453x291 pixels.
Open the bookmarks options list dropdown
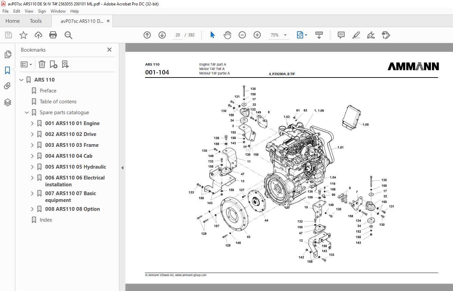pos(27,64)
